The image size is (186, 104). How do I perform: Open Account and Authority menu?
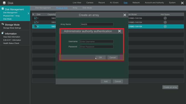(154, 2)
